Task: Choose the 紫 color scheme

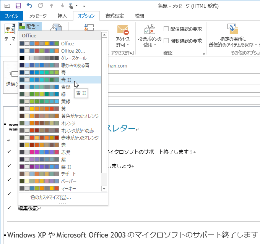Action: pyautogui.click(x=60, y=159)
